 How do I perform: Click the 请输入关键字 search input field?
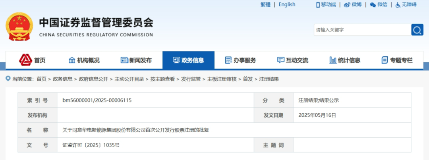point(361,30)
